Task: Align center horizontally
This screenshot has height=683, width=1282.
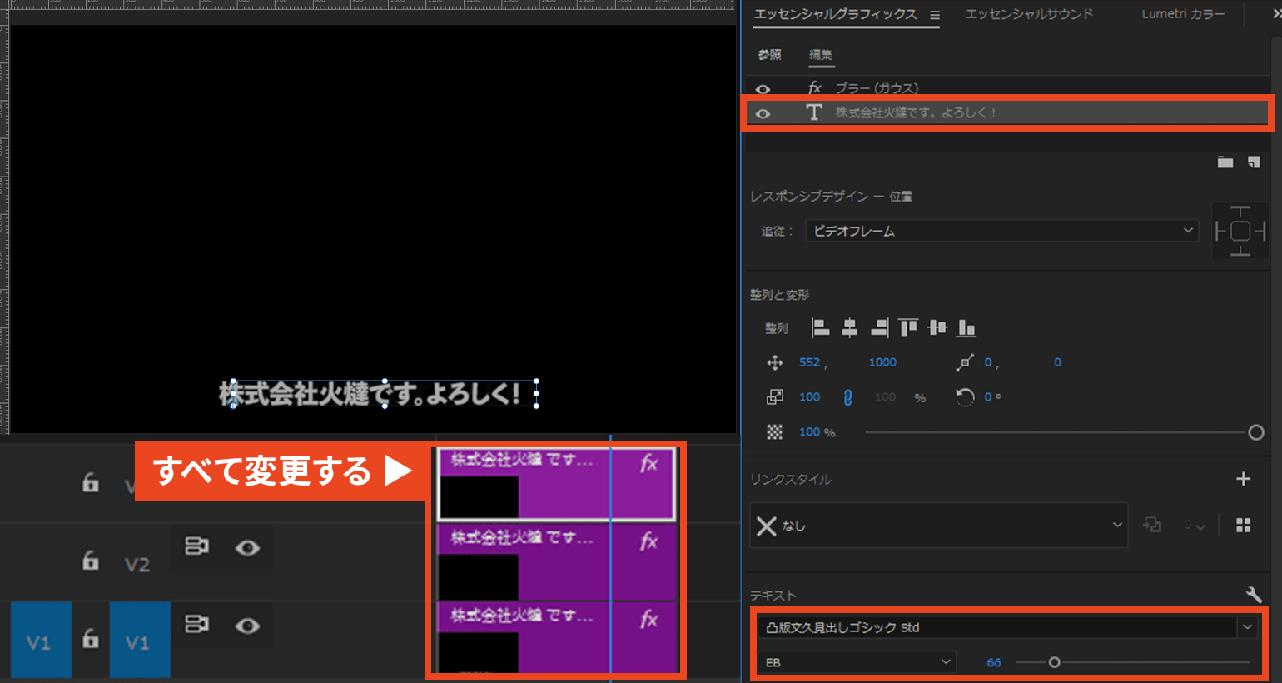Action: (x=850, y=328)
